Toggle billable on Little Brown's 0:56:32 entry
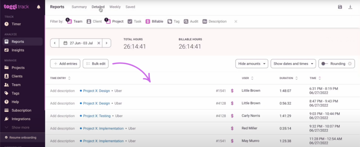Image resolution: width=360 pixels, height=147 pixels. [x=232, y=103]
